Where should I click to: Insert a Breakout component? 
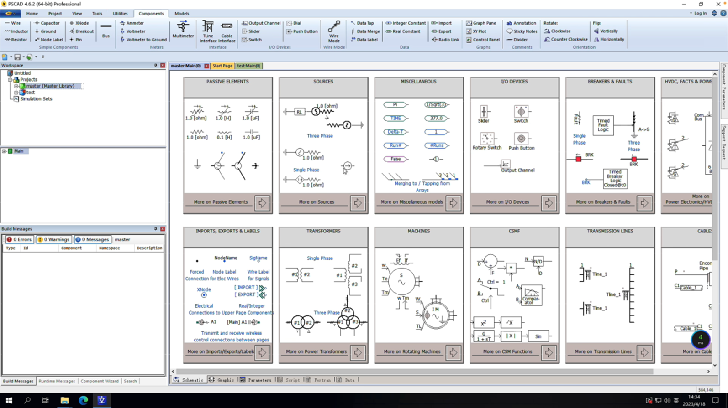click(x=81, y=31)
